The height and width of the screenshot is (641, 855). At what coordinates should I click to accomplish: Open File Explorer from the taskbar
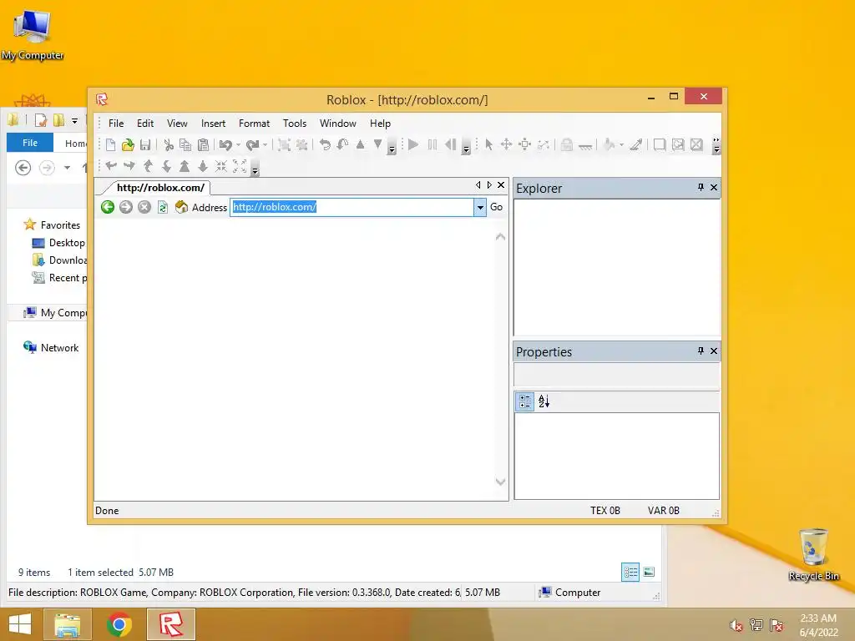pyautogui.click(x=68, y=624)
